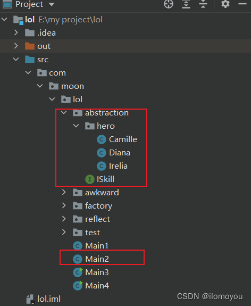The image size is (251, 306).
Task: Collapse the abstraction package
Action: pos(64,112)
